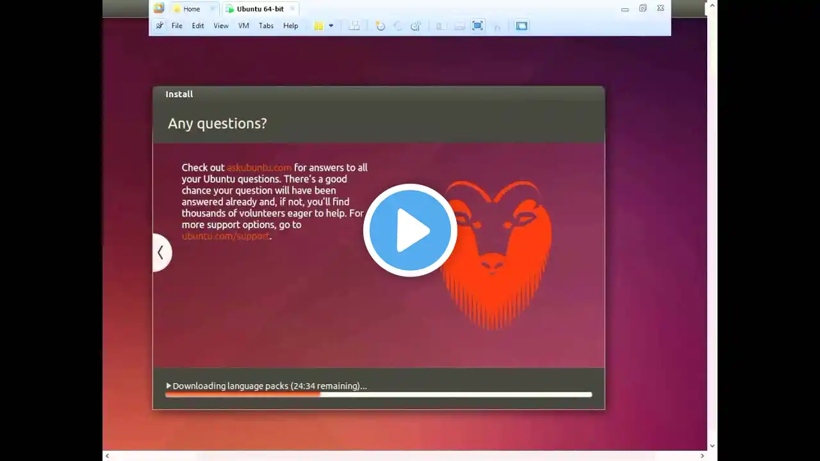
Task: Click the yellow power/suspend toolbar icon
Action: pyautogui.click(x=318, y=26)
